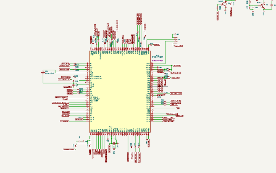Select the GND symbol above connector J8
This screenshot has height=173, width=276.
(x=176, y=34)
